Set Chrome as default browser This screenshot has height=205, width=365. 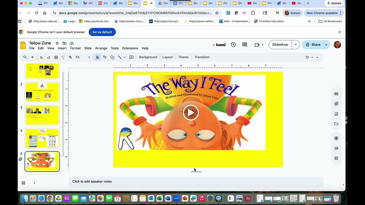coord(102,32)
